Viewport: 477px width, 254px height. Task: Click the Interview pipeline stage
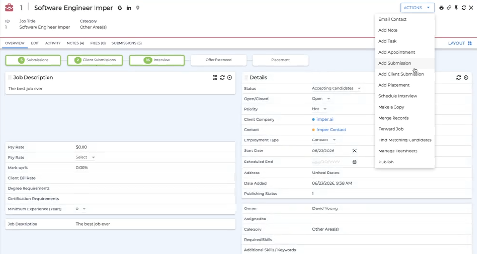(157, 60)
